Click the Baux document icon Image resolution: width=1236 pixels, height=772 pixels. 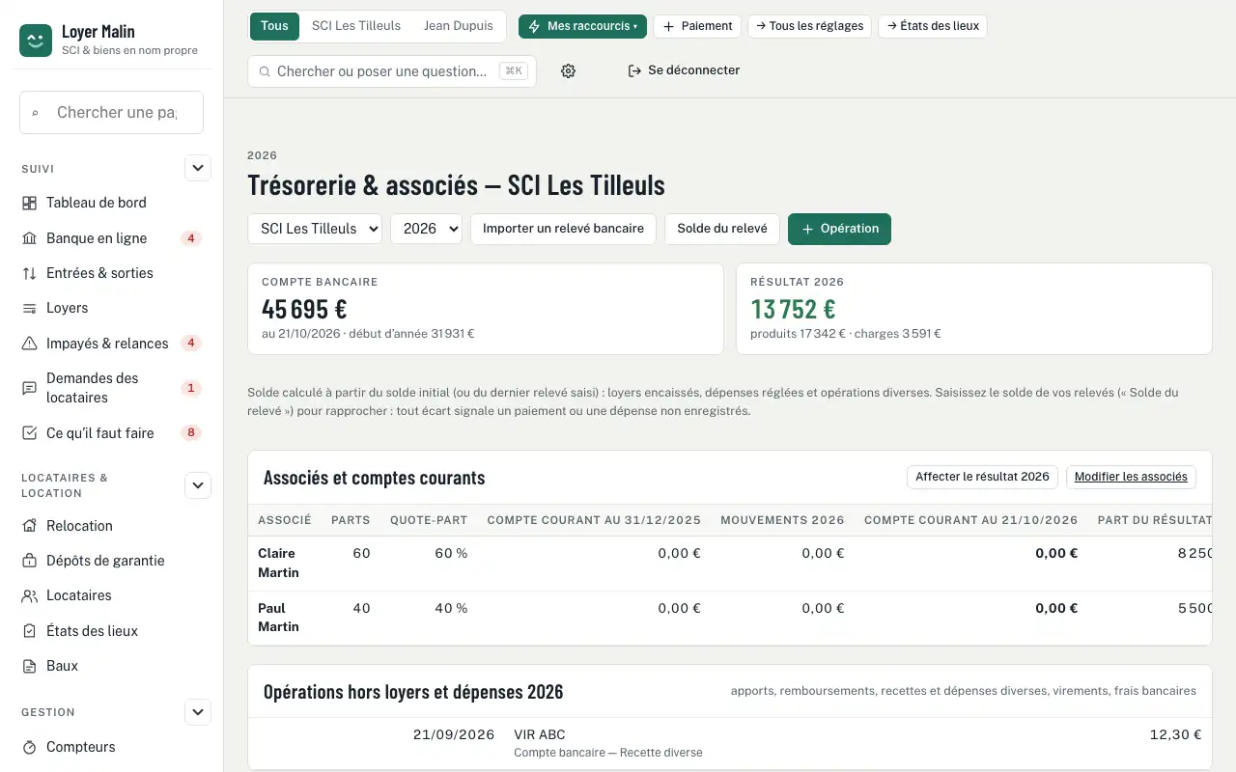29,666
